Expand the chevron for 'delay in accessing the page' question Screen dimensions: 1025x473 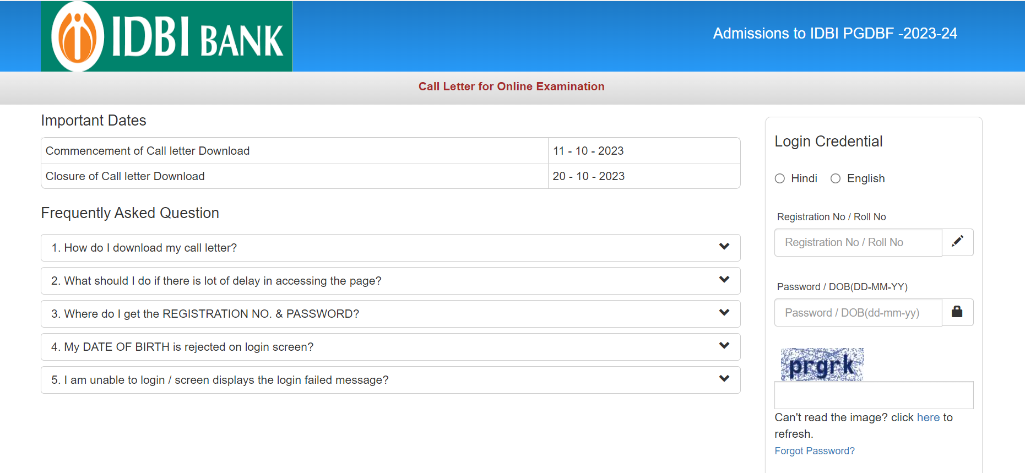click(x=724, y=280)
